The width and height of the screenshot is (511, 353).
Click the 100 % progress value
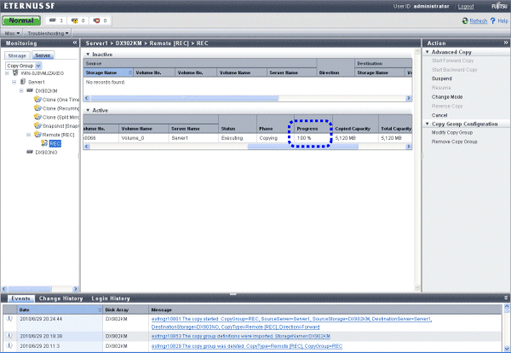[304, 138]
